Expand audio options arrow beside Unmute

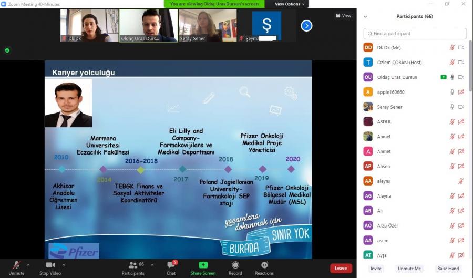pyautogui.click(x=28, y=265)
